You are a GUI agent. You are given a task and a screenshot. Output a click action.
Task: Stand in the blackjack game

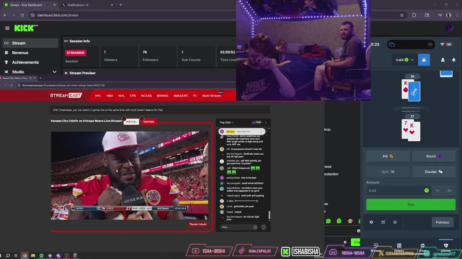[433, 156]
